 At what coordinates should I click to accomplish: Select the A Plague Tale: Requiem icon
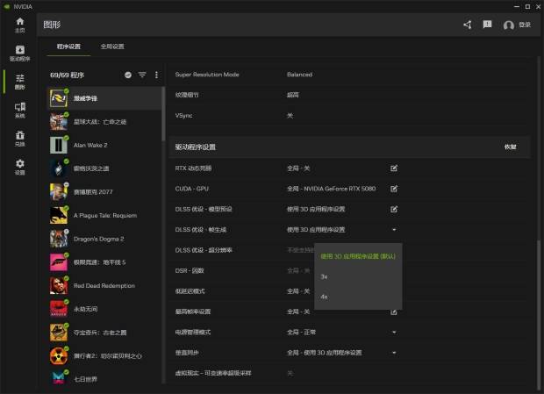(x=58, y=215)
